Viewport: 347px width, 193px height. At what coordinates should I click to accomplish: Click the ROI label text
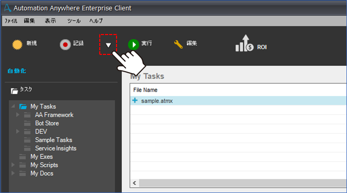click(x=262, y=47)
